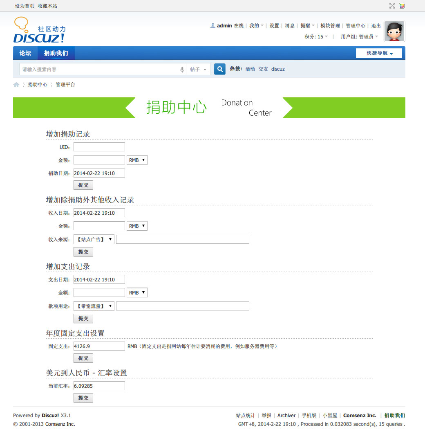Open 管理平台 breadcrumb link
425x434 pixels.
65,85
